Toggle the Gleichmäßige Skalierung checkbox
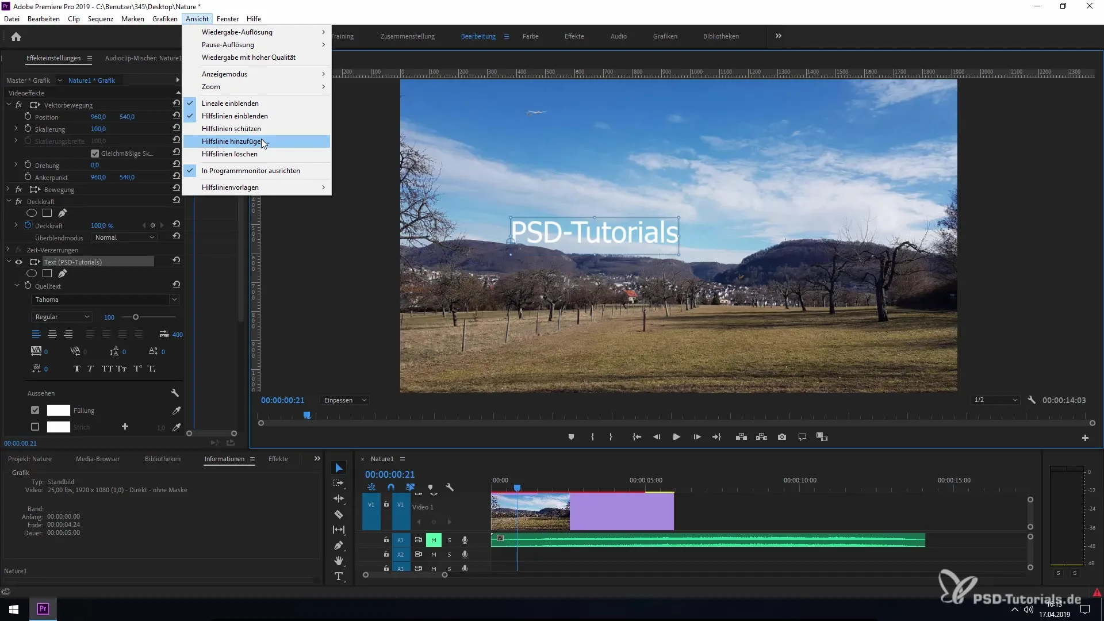This screenshot has width=1104, height=621. pyautogui.click(x=95, y=154)
